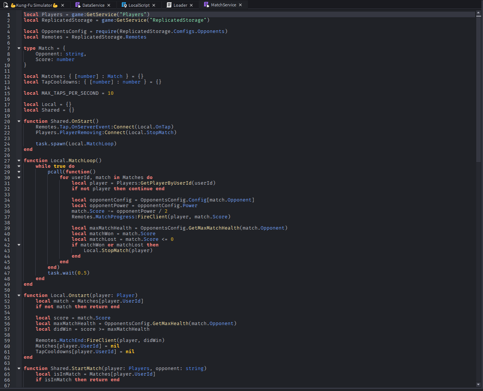Click the MatchService tab's script icon
This screenshot has height=391, width=483.
(x=206, y=5)
